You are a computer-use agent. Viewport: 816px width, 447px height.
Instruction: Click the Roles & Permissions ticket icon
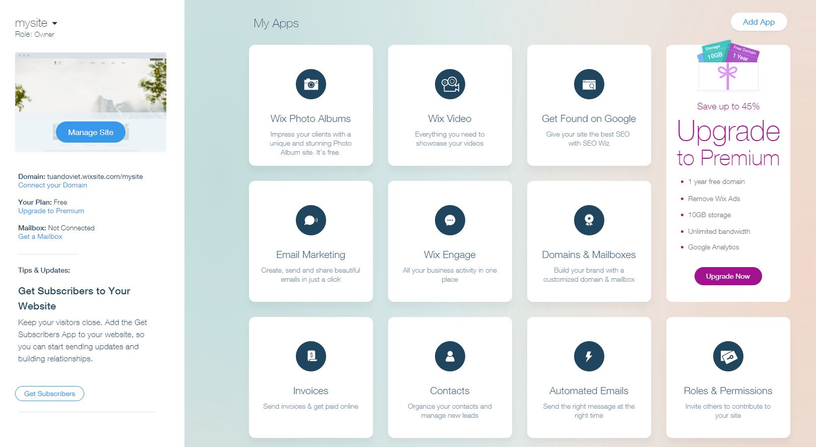tap(728, 356)
